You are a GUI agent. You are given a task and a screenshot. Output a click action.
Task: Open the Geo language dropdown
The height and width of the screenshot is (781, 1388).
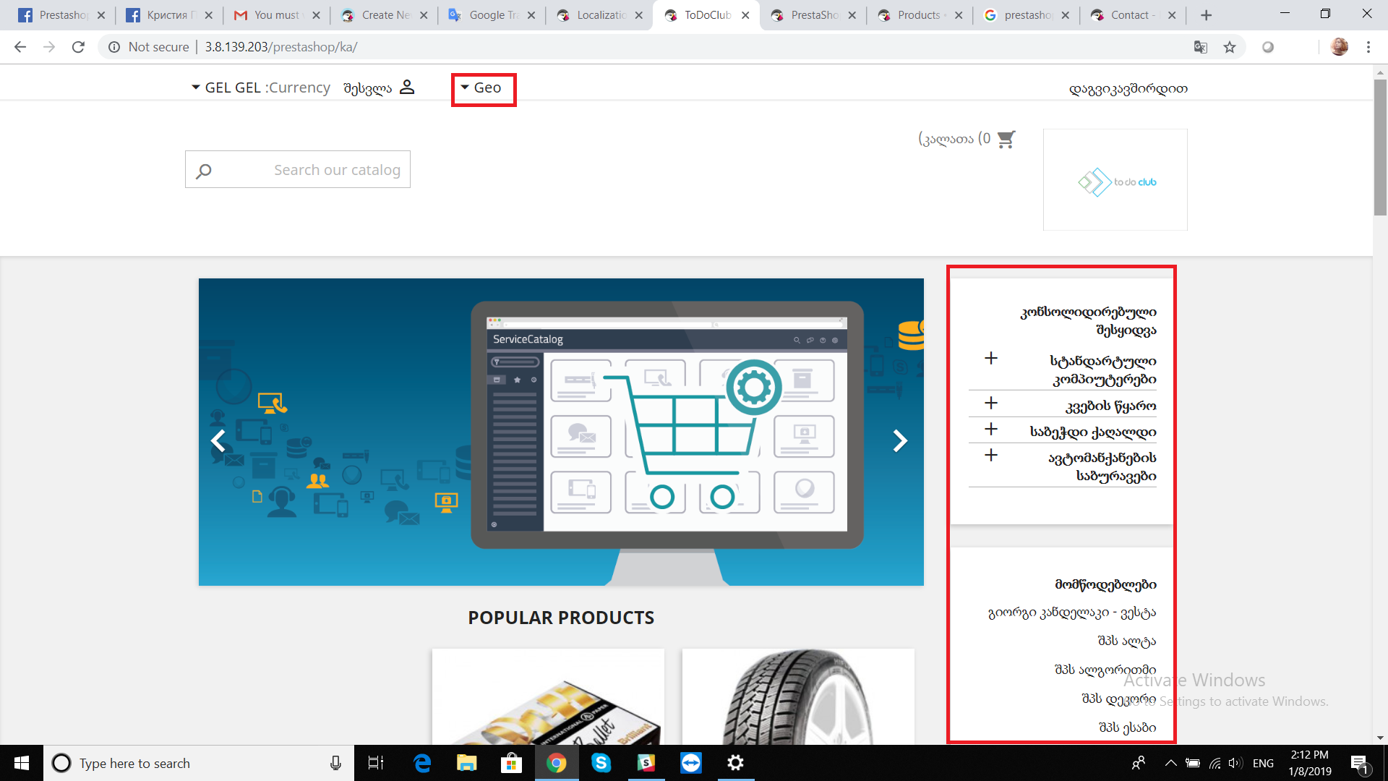(x=481, y=88)
